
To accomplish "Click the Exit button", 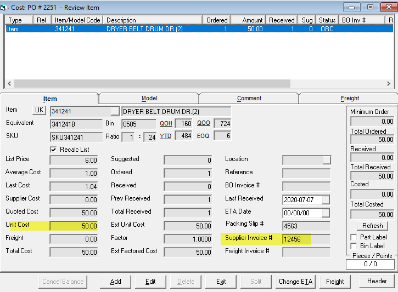I will click(x=221, y=282).
